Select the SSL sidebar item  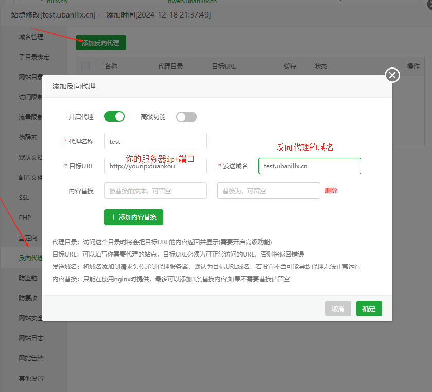pyautogui.click(x=24, y=198)
